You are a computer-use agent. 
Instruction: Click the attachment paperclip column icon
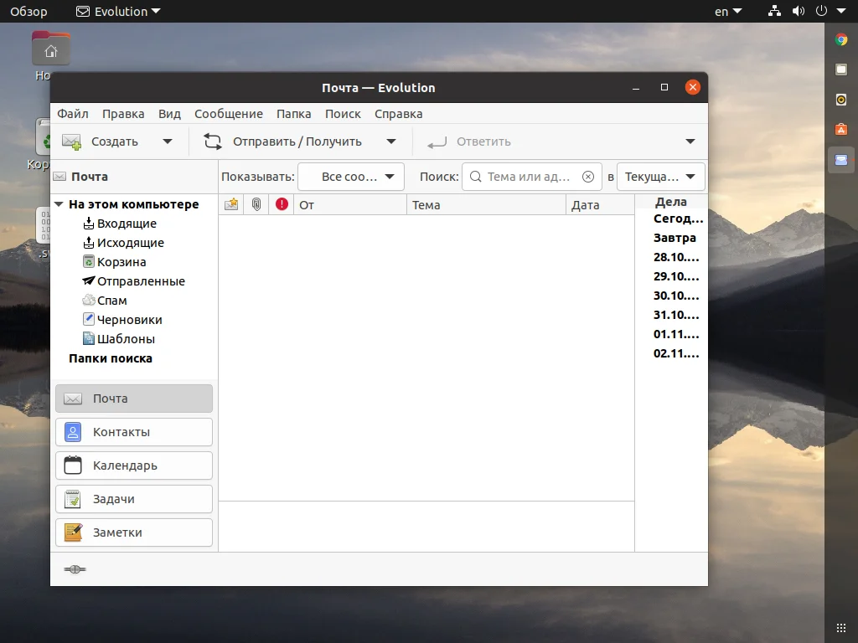pyautogui.click(x=256, y=204)
